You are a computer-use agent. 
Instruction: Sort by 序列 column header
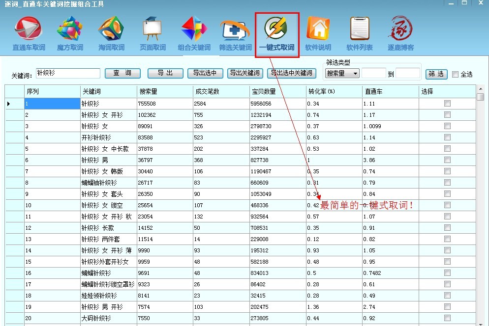(x=52, y=91)
